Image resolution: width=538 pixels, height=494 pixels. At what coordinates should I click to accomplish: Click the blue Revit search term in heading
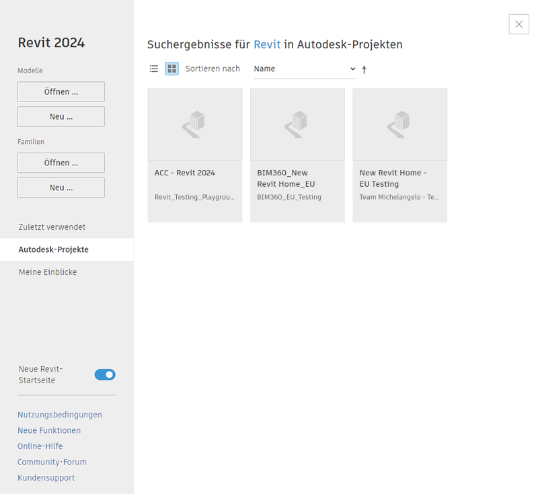pyautogui.click(x=267, y=44)
